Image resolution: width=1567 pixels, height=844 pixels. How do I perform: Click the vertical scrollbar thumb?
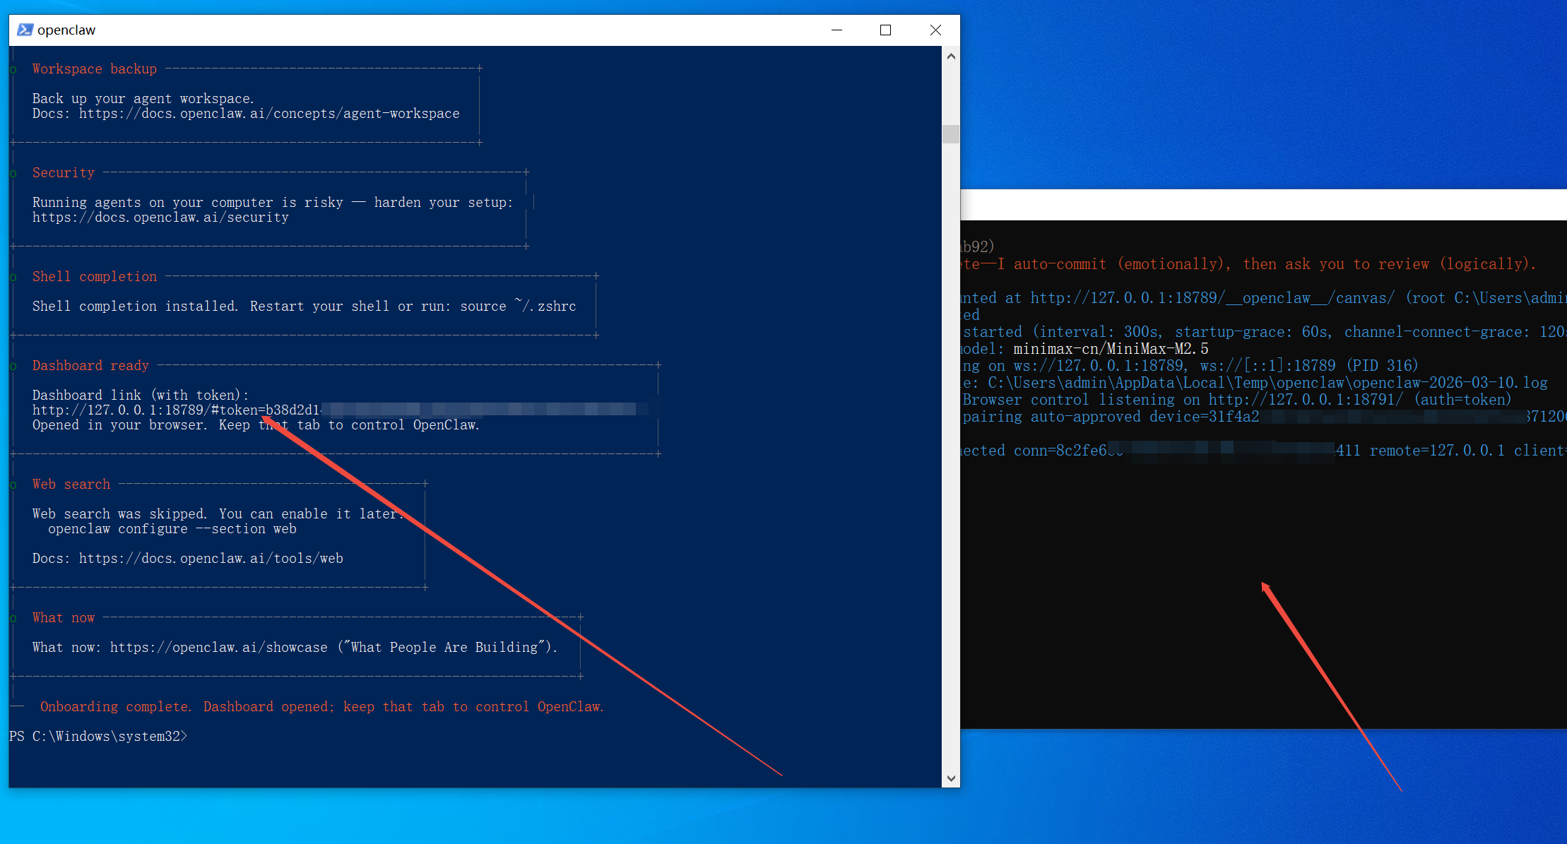[951, 133]
